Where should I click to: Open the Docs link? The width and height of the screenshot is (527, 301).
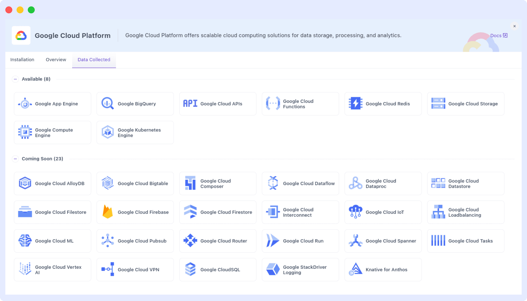point(498,35)
